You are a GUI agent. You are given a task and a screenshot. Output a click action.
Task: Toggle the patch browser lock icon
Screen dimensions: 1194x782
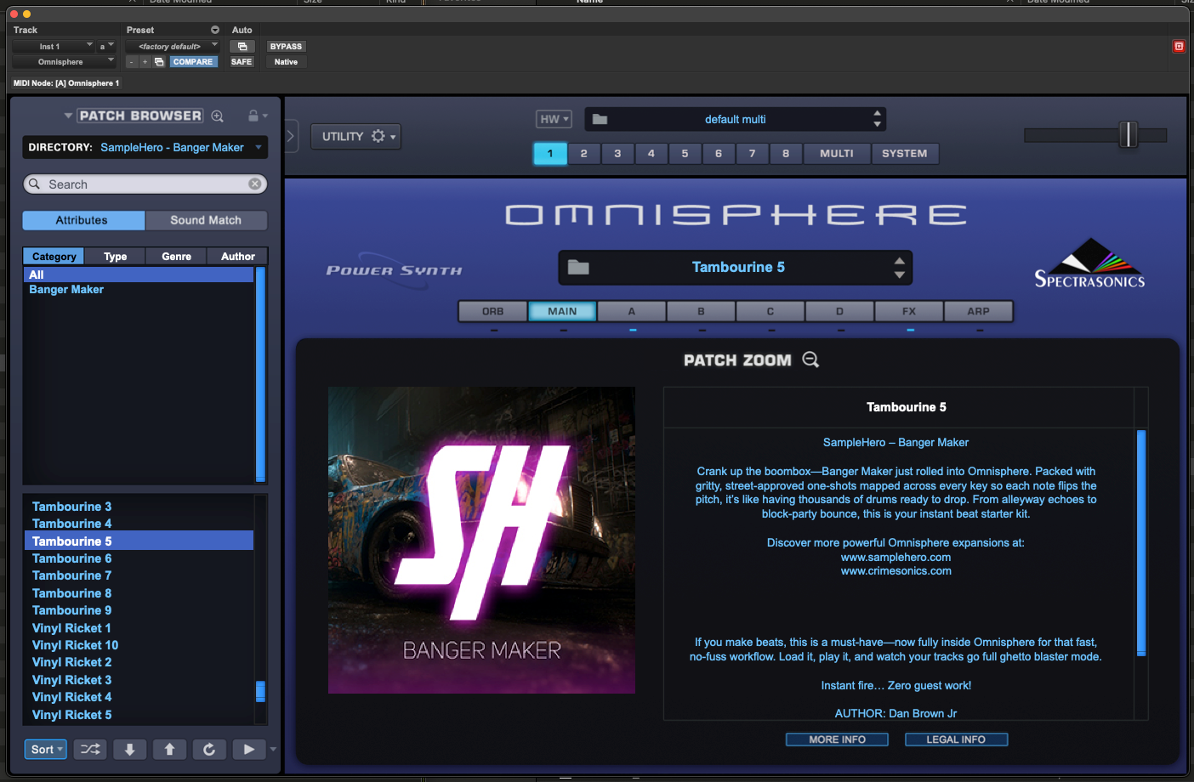tap(253, 116)
